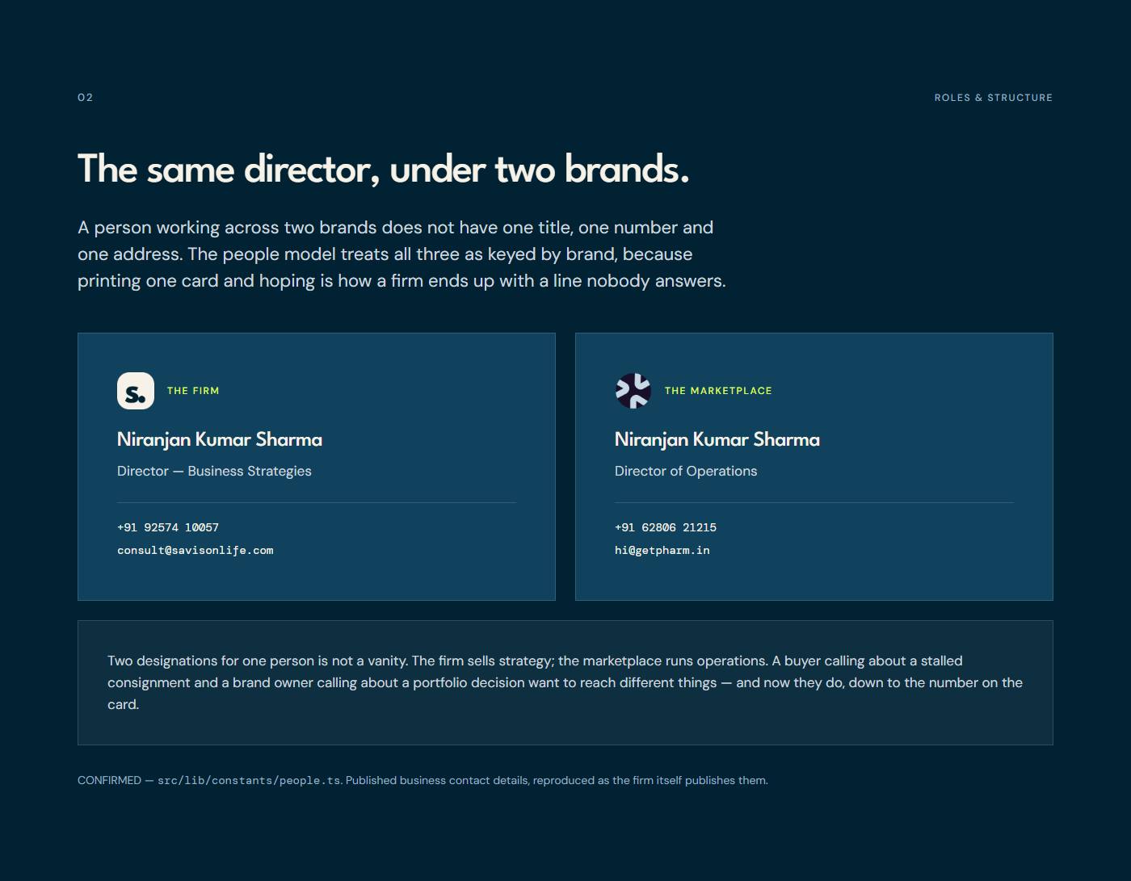Open email consult@savisonlife.com

pyautogui.click(x=196, y=550)
